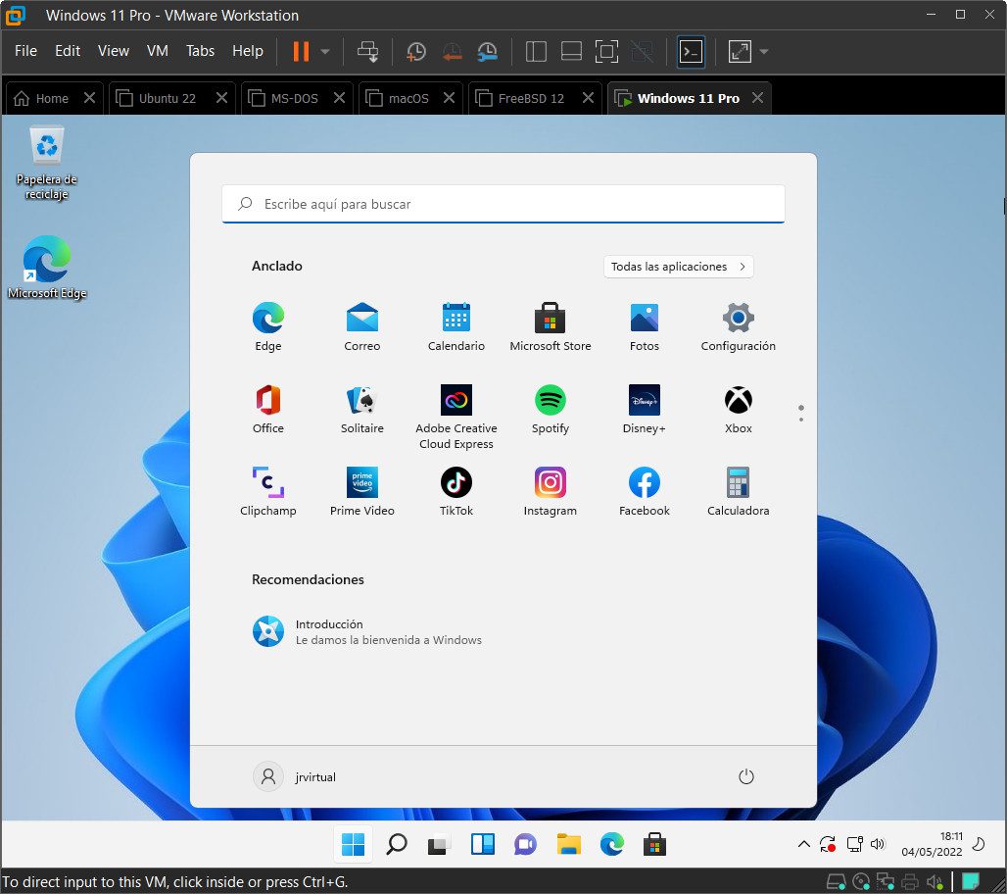1007x894 pixels.
Task: Open the Widgets taskbar icon
Action: point(482,844)
